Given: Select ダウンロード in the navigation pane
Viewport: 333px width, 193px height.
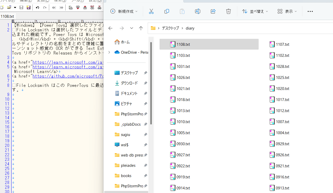Looking at the screenshot, I should (129, 83).
